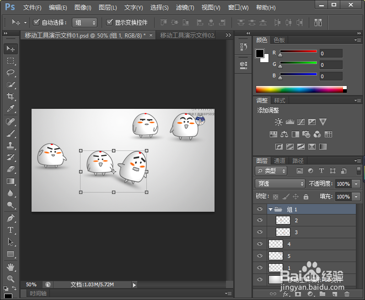Screen dimensions: 365x300
Task: Select the Eyedropper tool
Action: pos(11,108)
